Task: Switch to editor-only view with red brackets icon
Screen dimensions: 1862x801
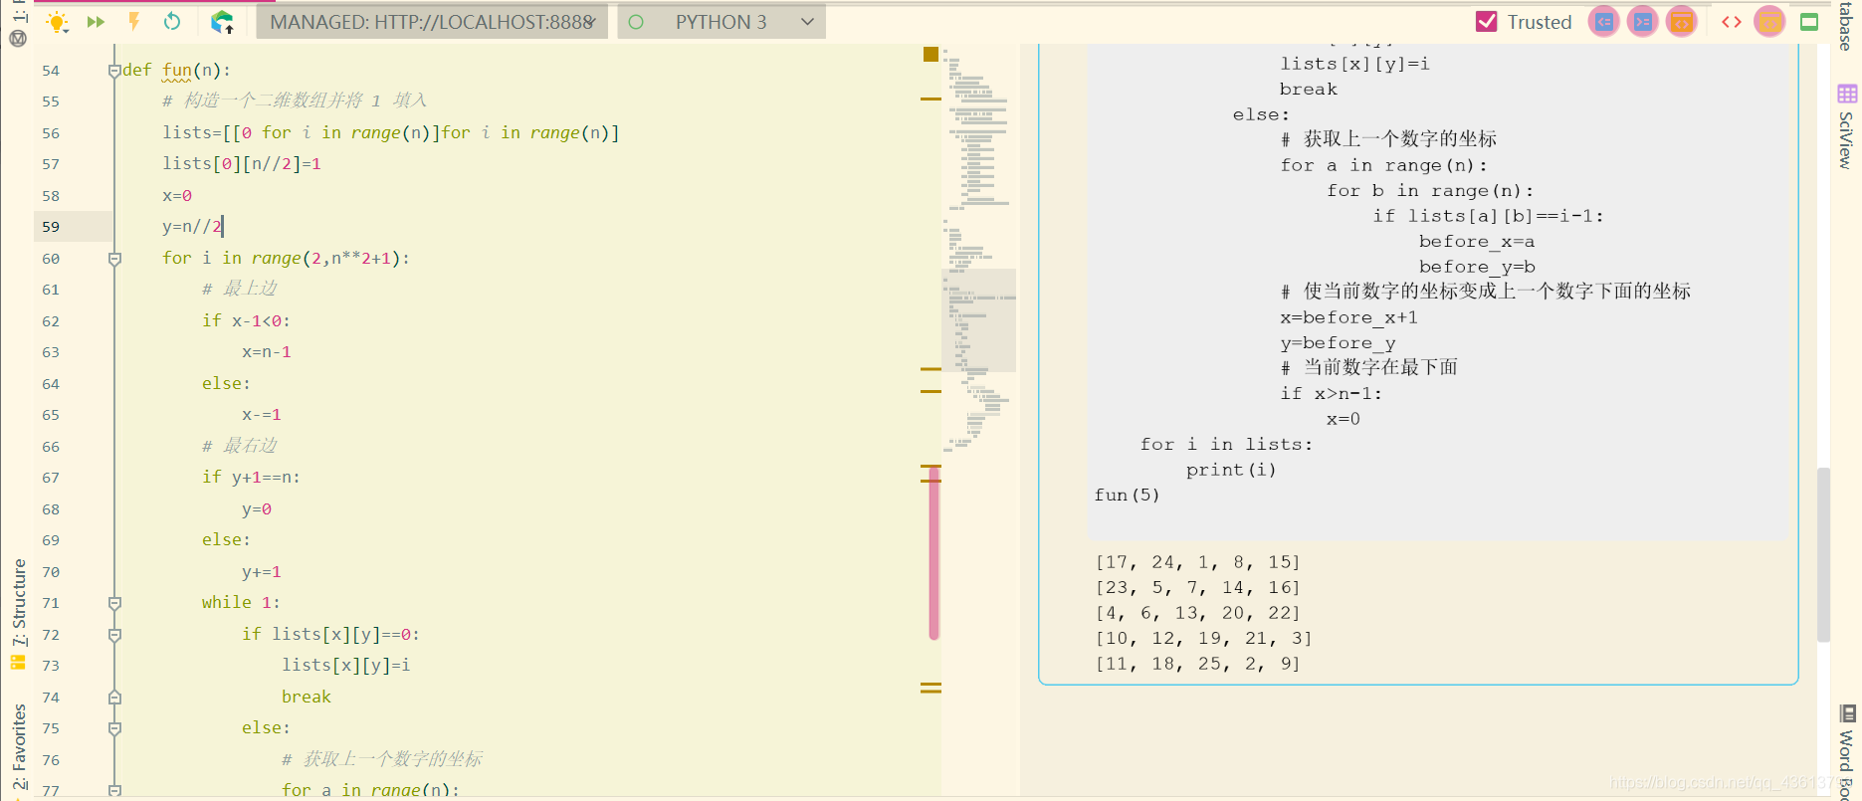Action: click(x=1732, y=22)
